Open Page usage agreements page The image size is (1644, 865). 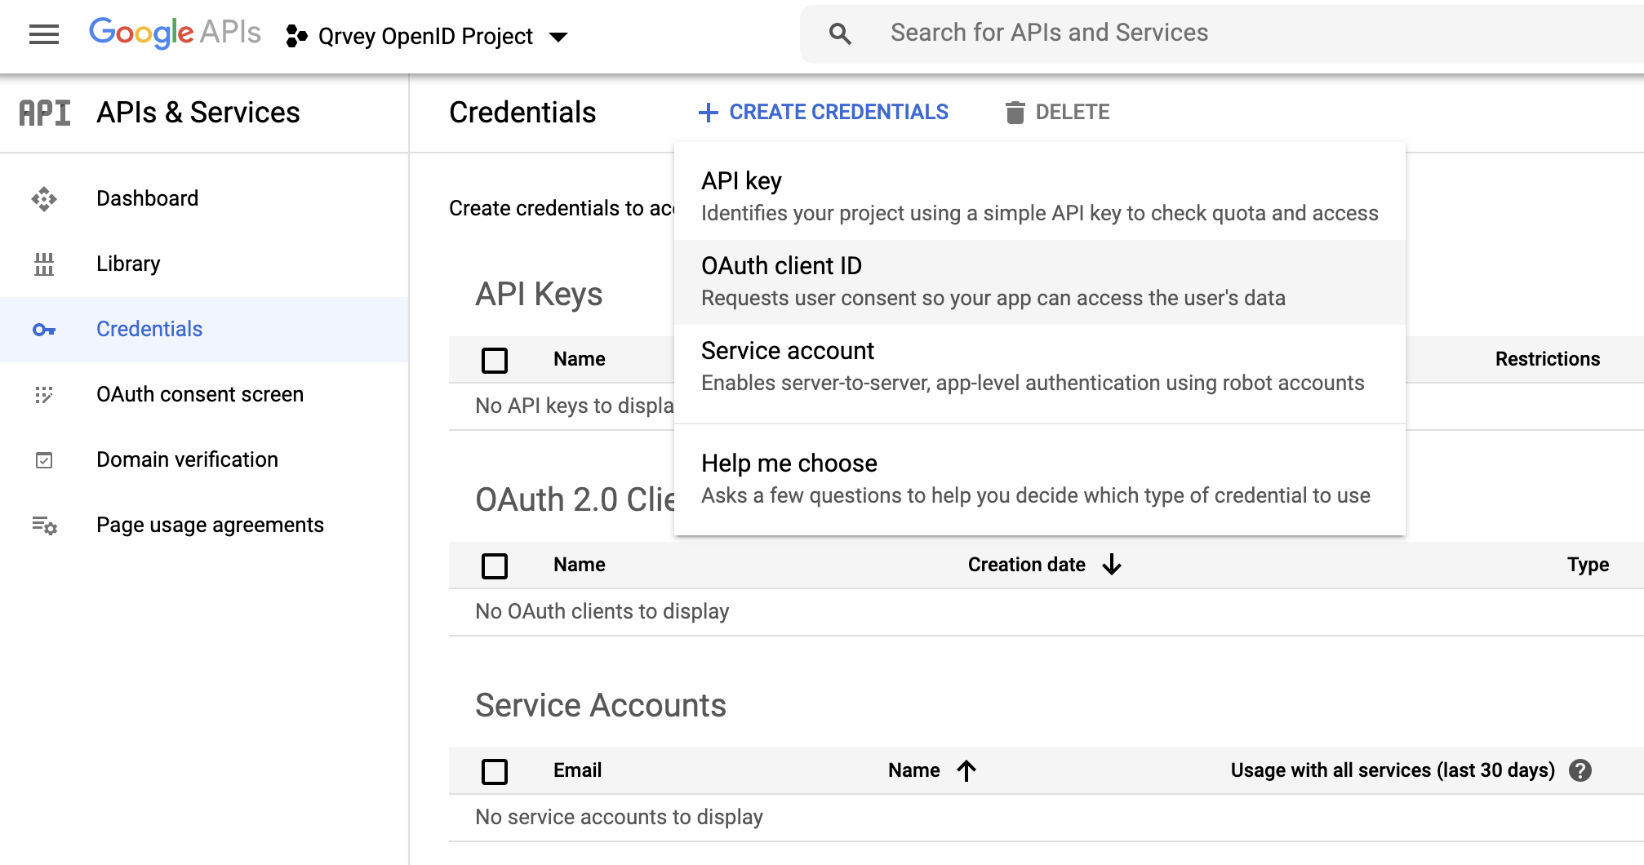click(204, 525)
